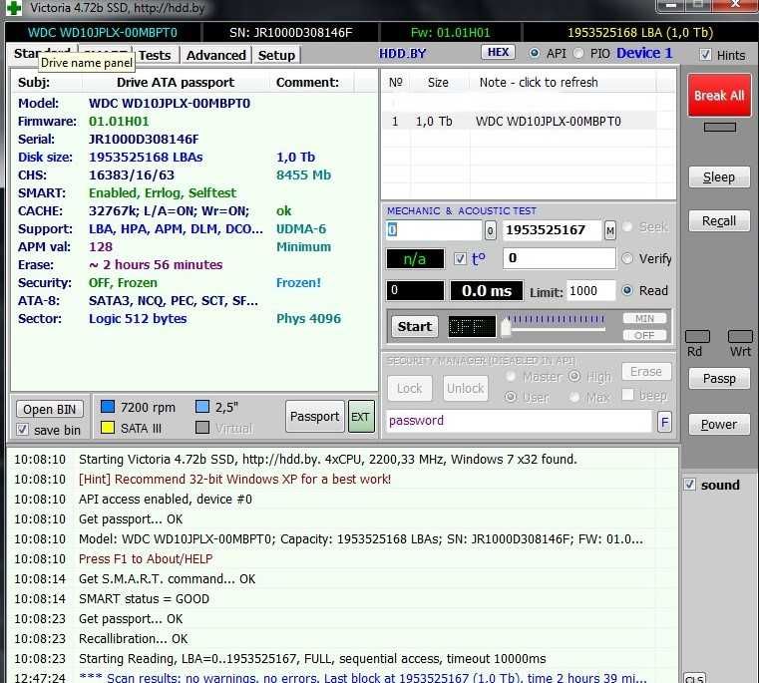Viewport: 759px width, 683px height.
Task: Choose the Verify test mode
Action: click(x=627, y=258)
